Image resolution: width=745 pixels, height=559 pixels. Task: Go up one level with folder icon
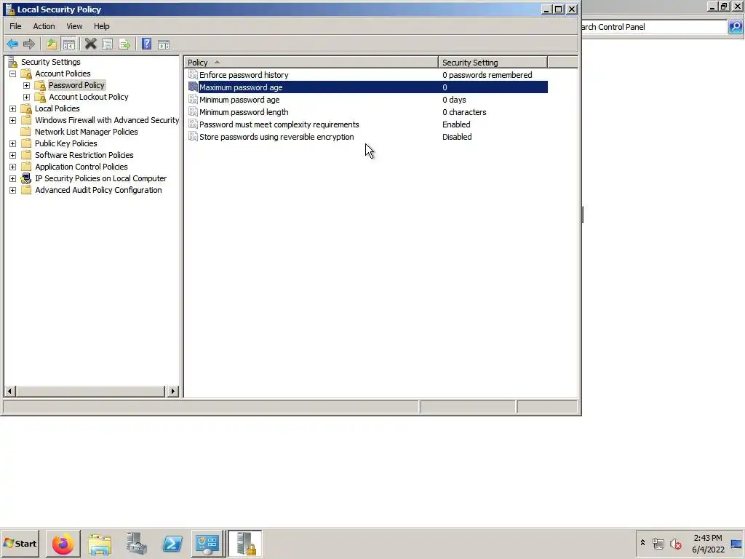point(52,44)
